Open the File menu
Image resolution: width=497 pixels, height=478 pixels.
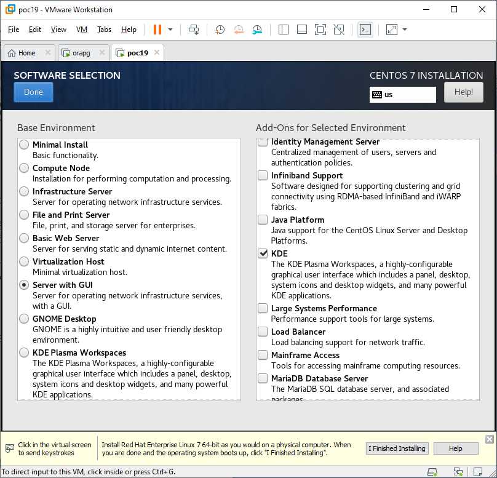pyautogui.click(x=14, y=30)
